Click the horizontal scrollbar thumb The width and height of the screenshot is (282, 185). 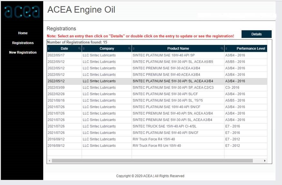click(152, 161)
